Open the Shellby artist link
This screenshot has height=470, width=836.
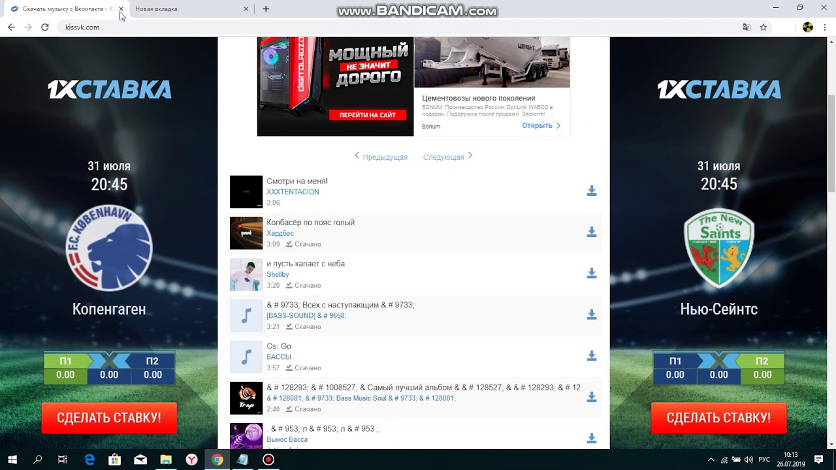click(x=278, y=274)
